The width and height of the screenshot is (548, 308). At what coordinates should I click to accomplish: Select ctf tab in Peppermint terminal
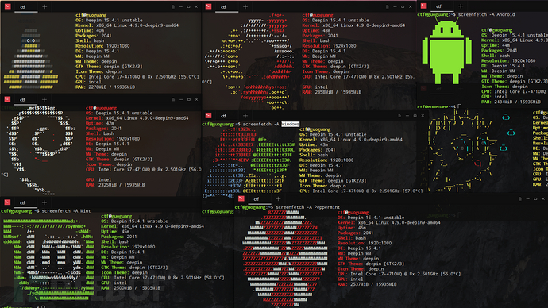pos(257,199)
